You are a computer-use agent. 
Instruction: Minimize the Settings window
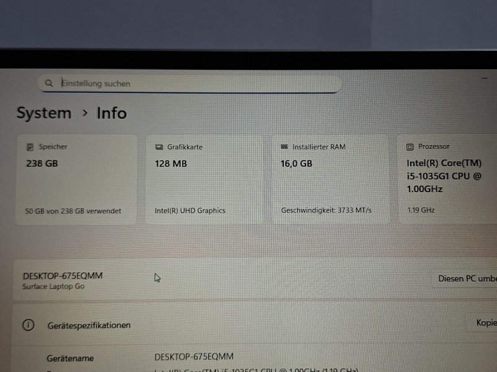coord(485,79)
